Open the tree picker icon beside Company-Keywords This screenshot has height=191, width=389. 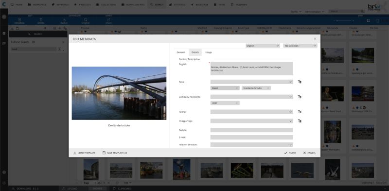coord(300,97)
